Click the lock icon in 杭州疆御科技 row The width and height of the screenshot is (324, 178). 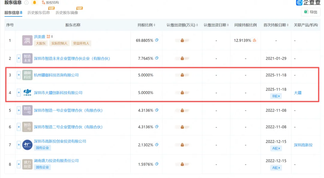coord(182,75)
